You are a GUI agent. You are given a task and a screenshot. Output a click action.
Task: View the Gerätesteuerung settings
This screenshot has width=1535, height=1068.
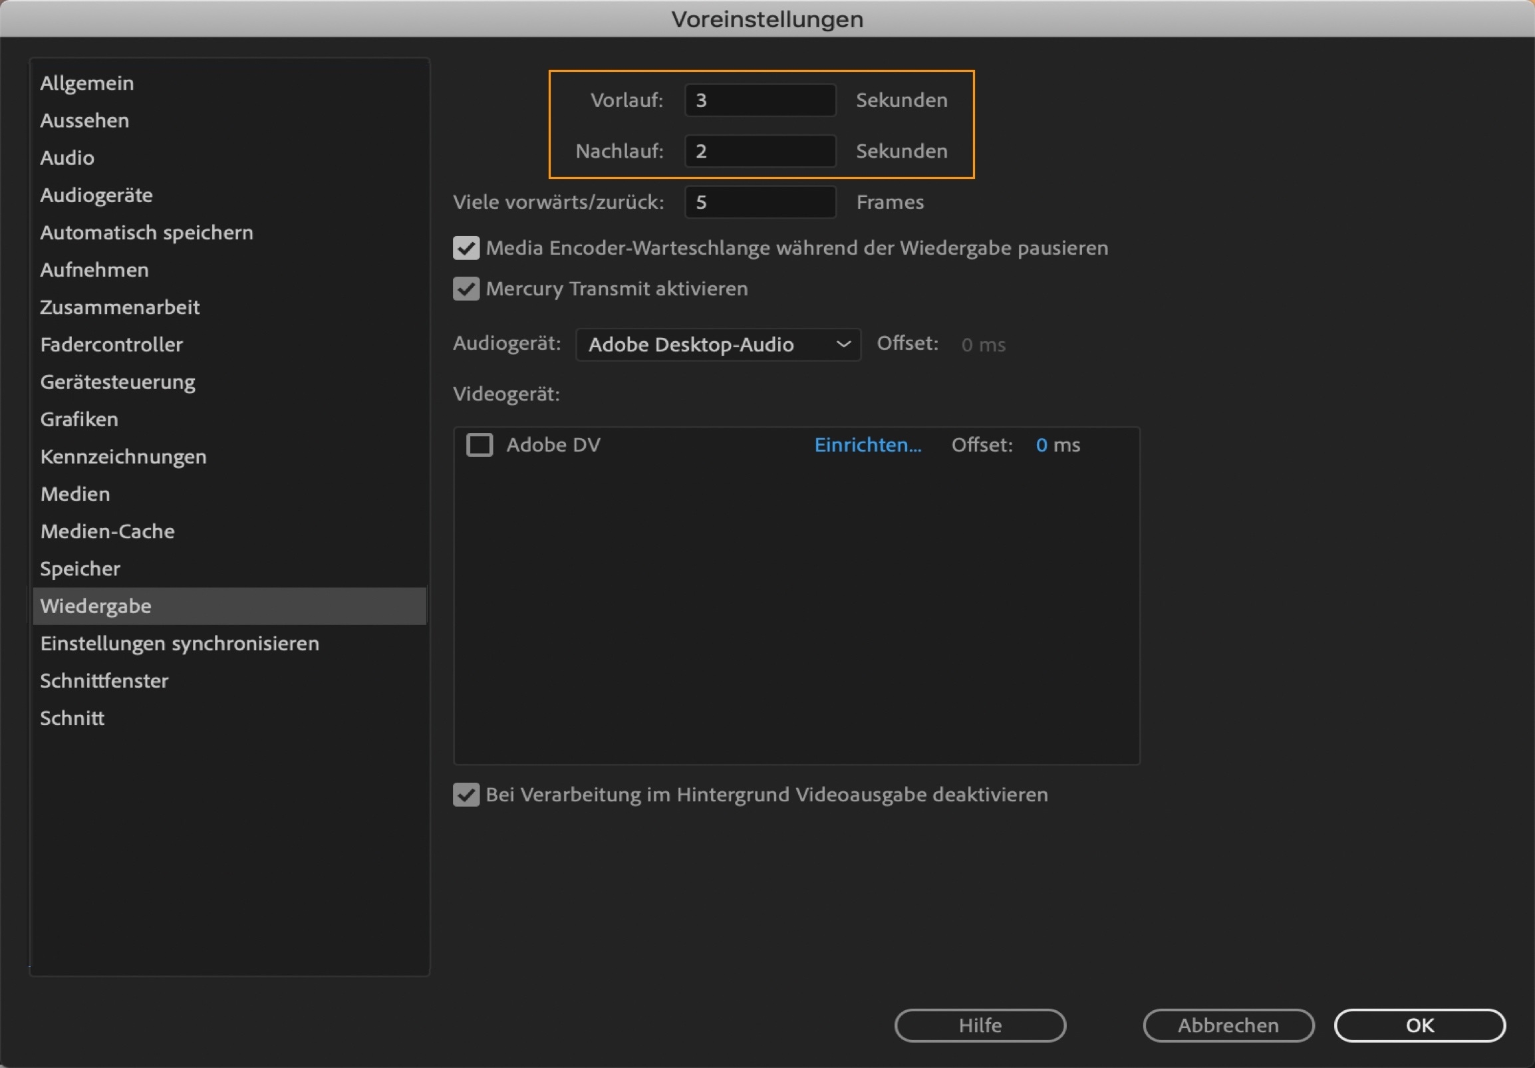(117, 382)
